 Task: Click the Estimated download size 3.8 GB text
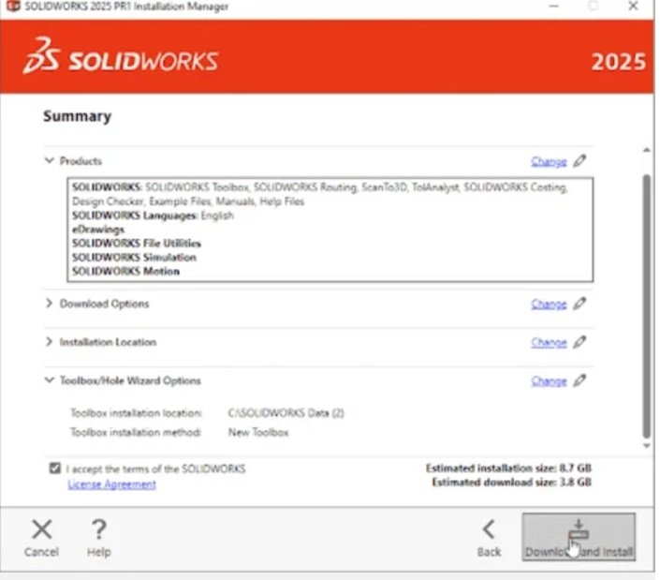511,483
